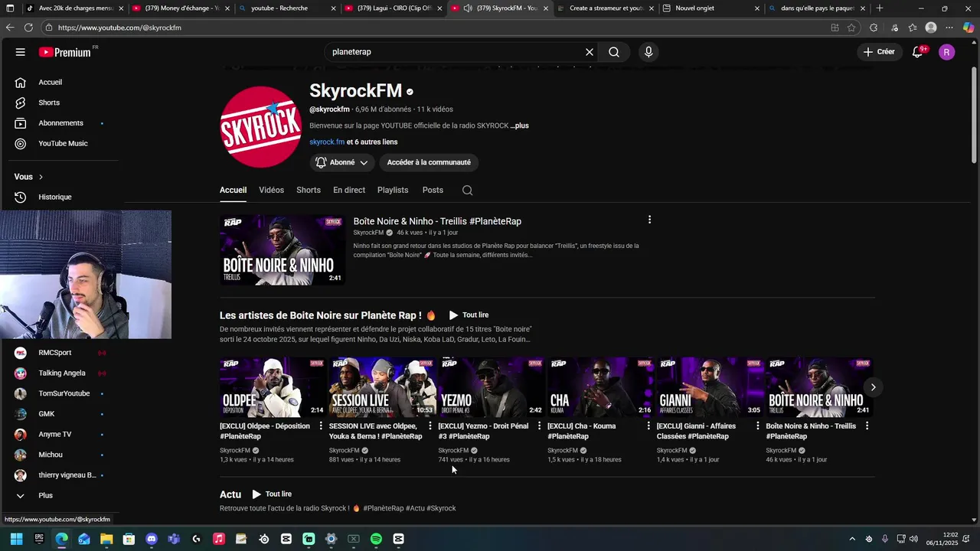980x551 pixels.
Task: Reload the page with browser refresh
Action: tap(28, 28)
